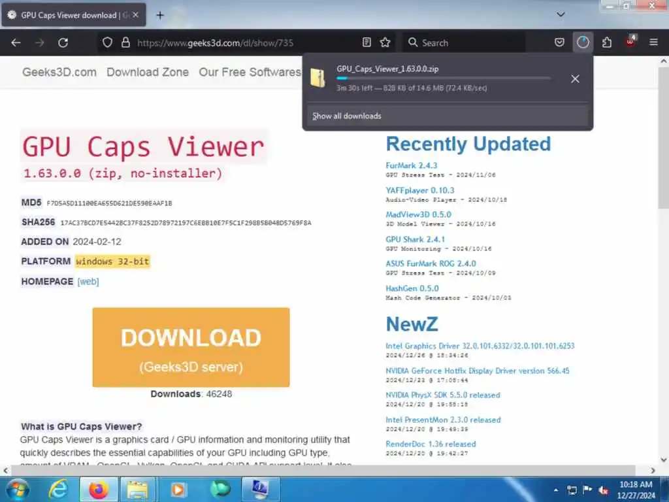Open NVIDIA GeForce Hotfix Display Driver link
Image resolution: width=669 pixels, height=502 pixels.
pos(478,371)
